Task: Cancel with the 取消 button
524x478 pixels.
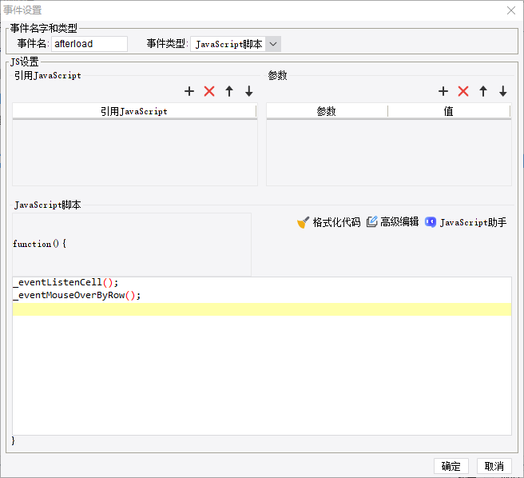Action: point(494,466)
